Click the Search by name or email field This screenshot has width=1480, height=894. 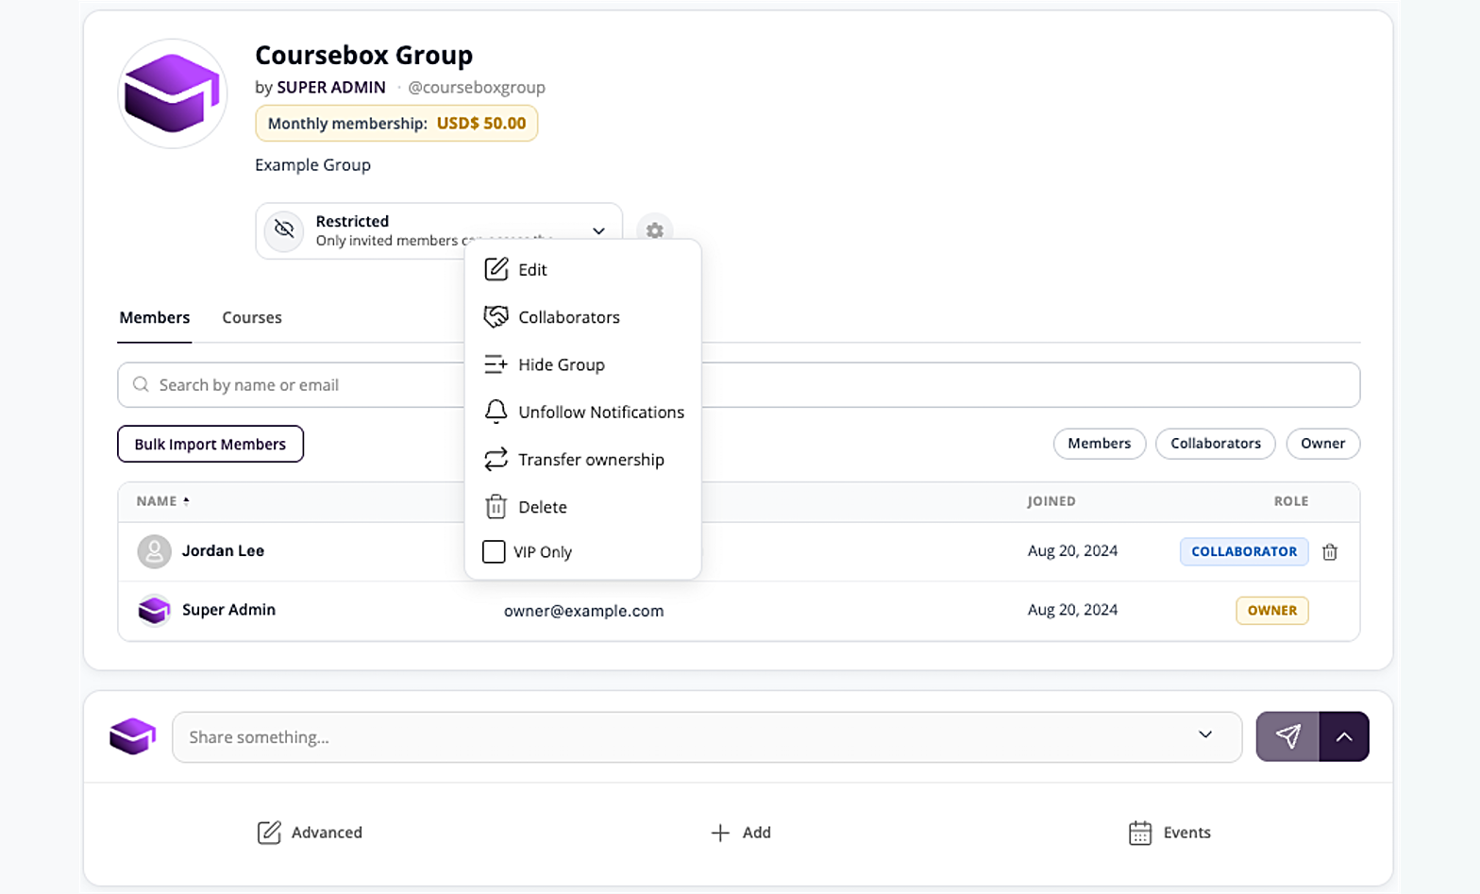point(739,385)
